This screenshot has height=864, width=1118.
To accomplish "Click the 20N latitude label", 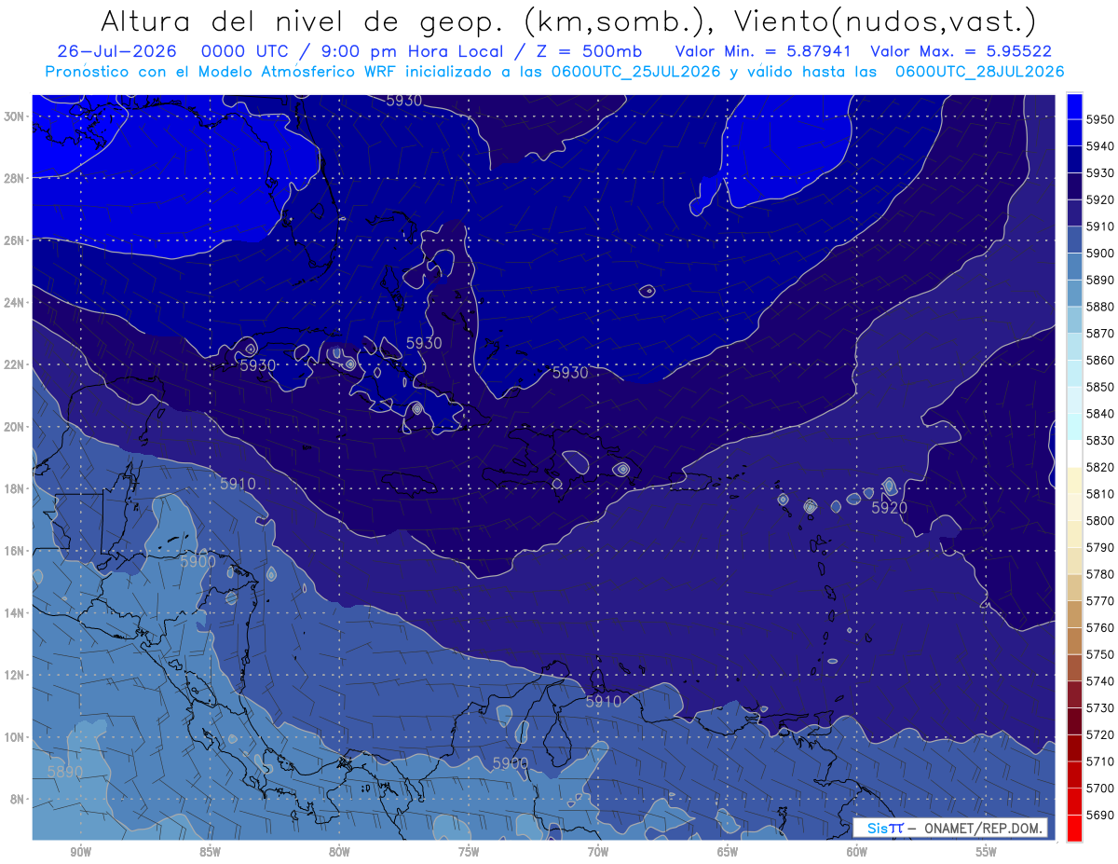I will pos(16,427).
